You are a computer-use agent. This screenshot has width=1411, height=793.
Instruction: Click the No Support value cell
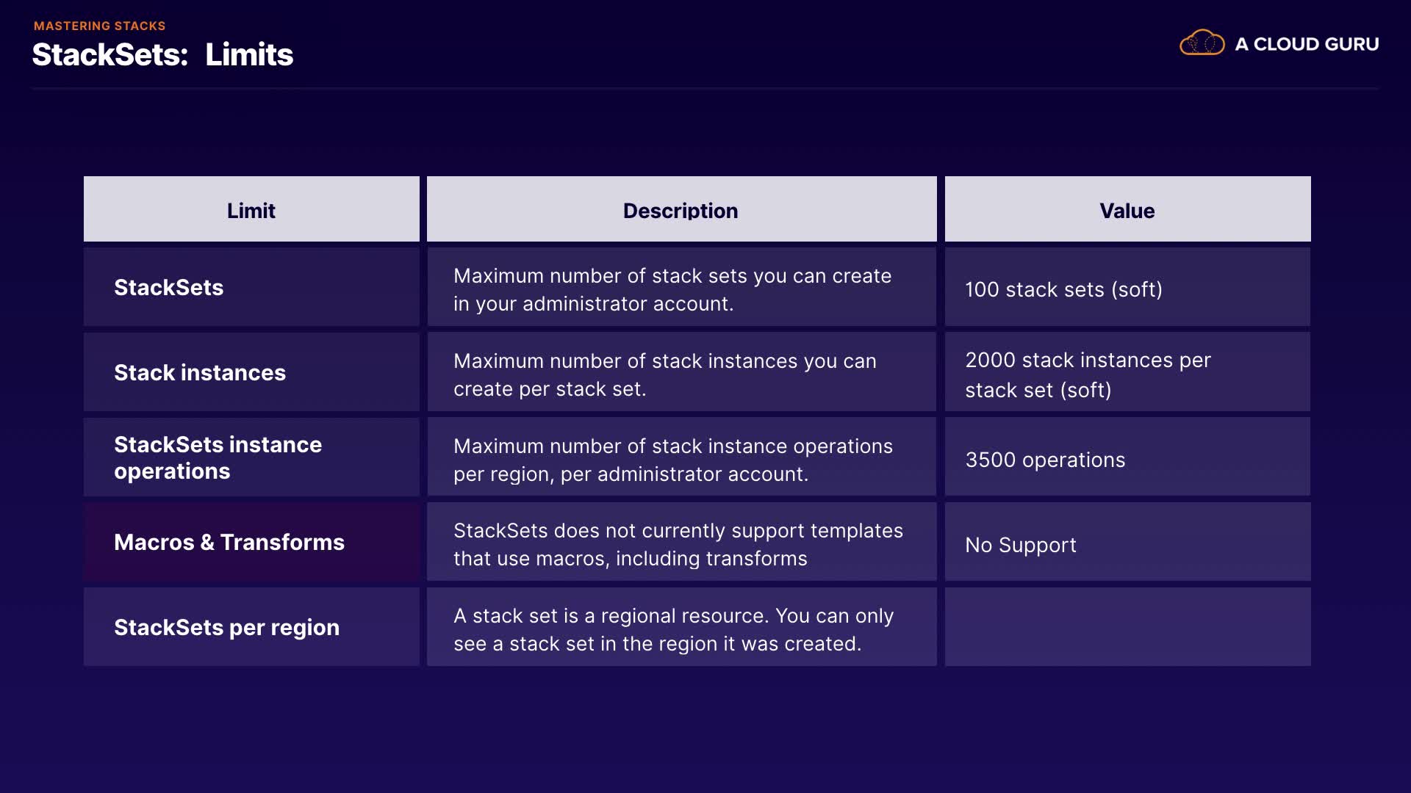tap(1021, 545)
